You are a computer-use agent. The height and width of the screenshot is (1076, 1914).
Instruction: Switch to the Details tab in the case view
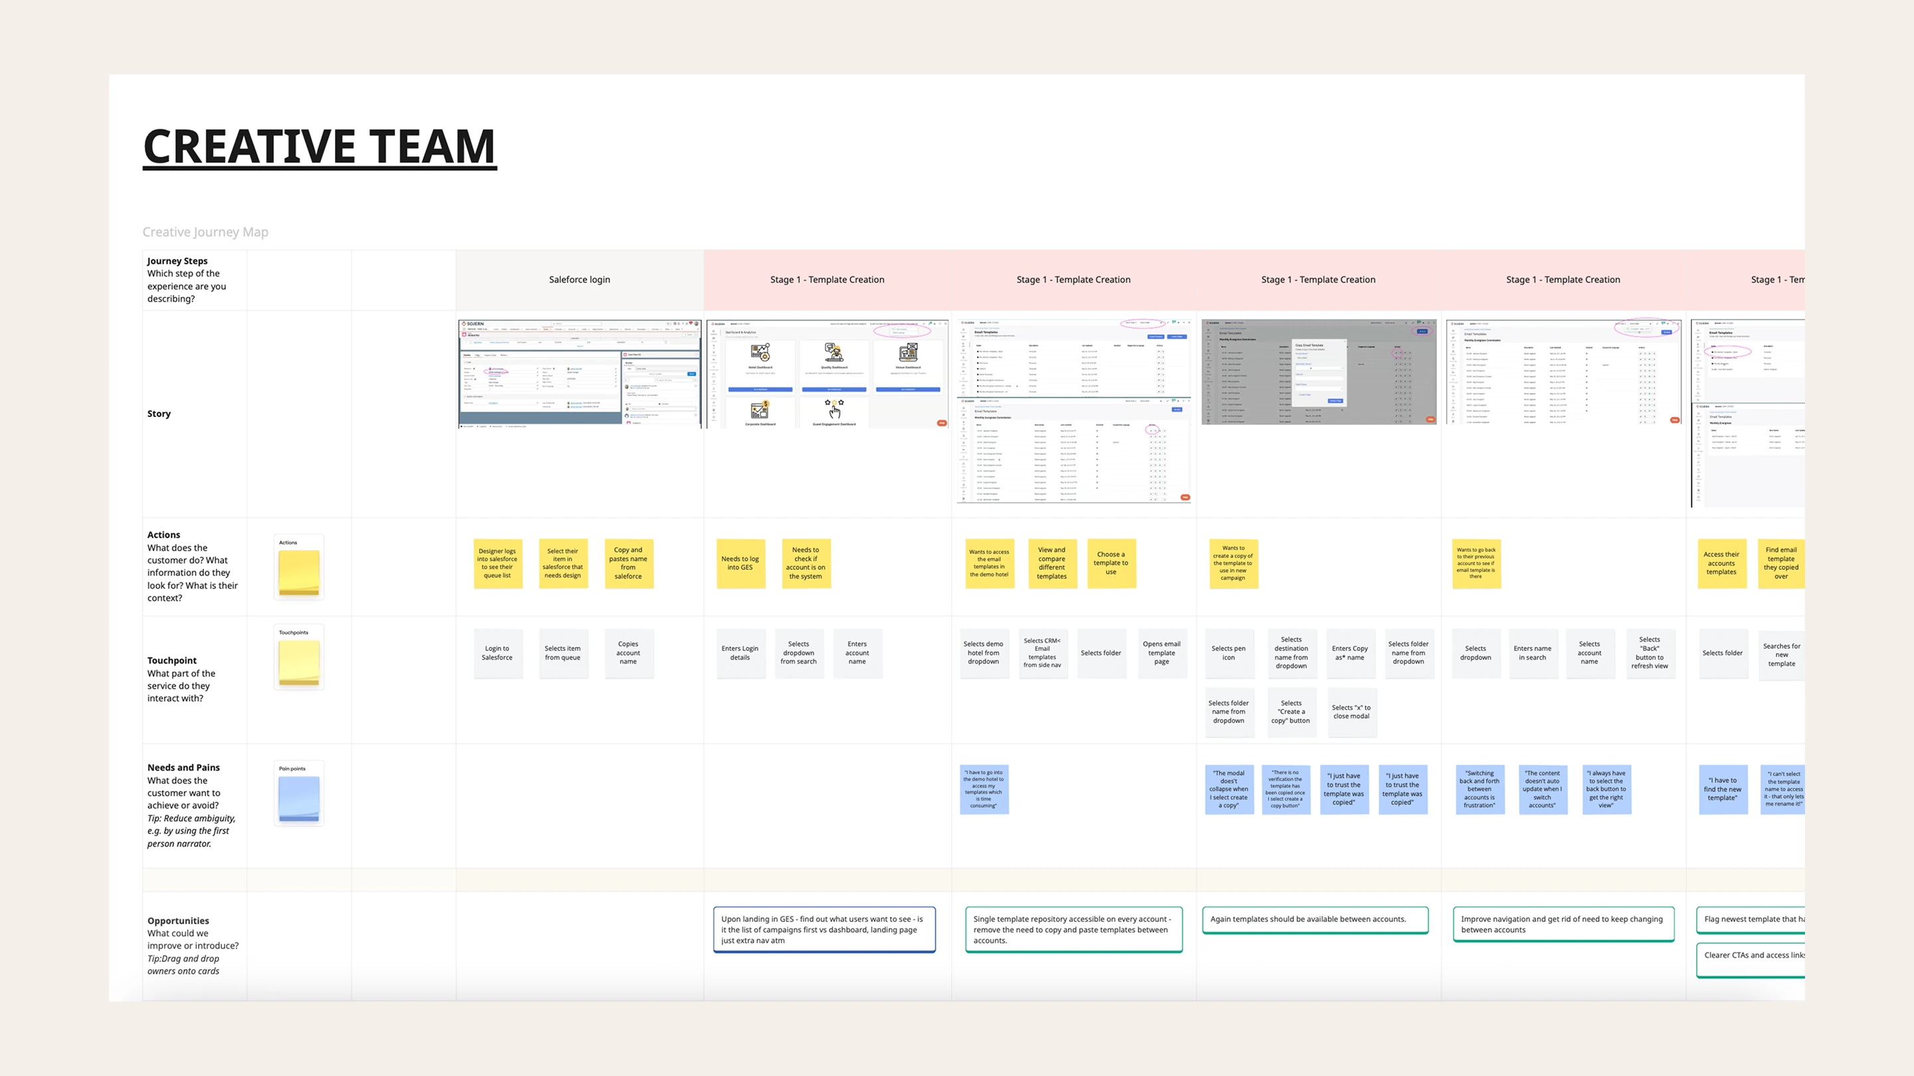[467, 356]
